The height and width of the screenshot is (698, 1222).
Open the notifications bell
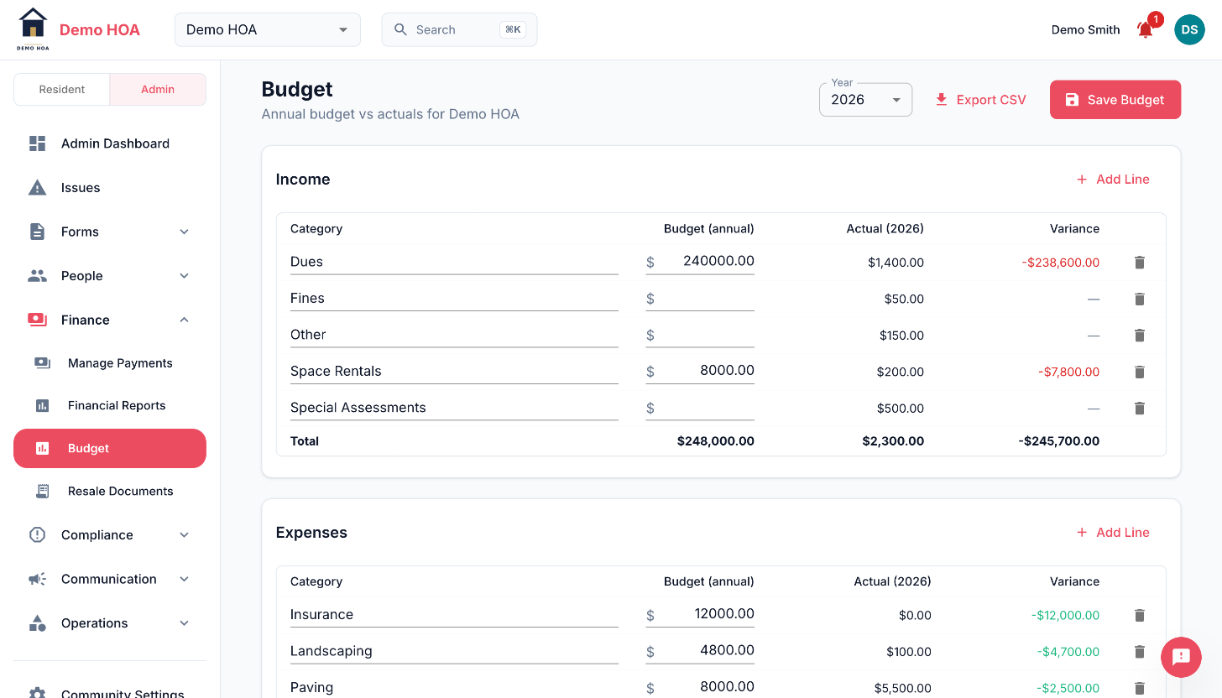point(1146,30)
